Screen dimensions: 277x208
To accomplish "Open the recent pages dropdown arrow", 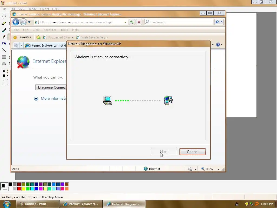I will [x=29, y=22].
